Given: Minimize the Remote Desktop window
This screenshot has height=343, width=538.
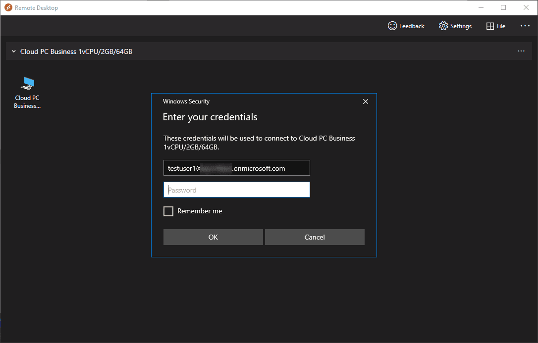Looking at the screenshot, I should pyautogui.click(x=481, y=7).
